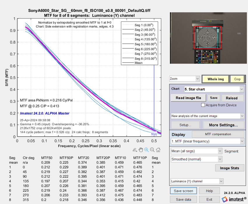Restore view with the home icon
This screenshot has height=204, width=248.
pyautogui.click(x=158, y=150)
